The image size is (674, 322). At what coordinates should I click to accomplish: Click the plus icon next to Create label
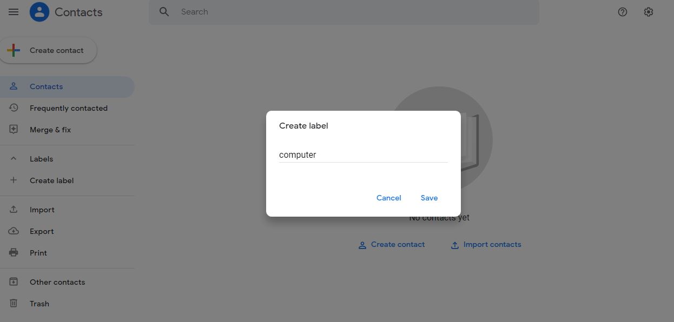pos(14,180)
